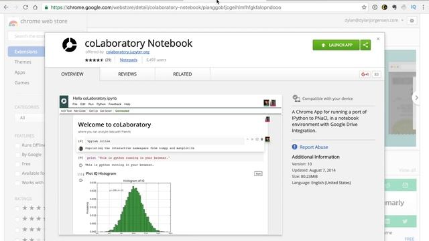Click the Compatible with your device icon
429x241 pixels.
[296, 98]
